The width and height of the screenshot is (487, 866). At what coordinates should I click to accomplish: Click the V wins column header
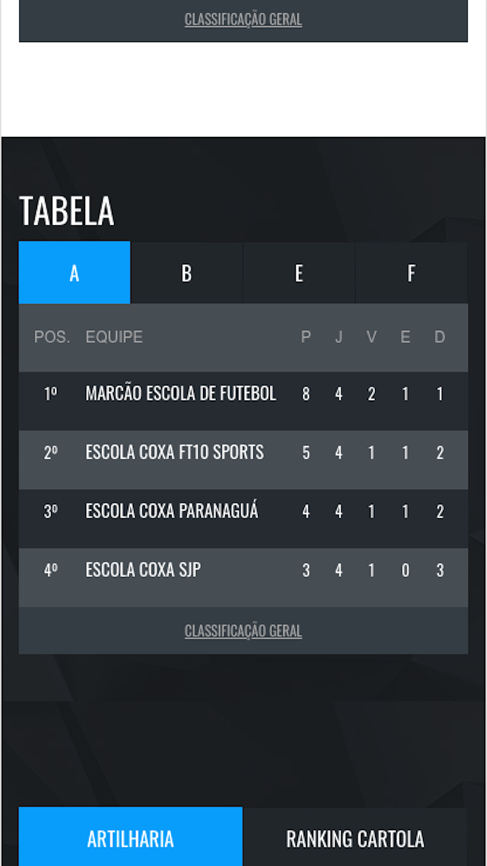[x=372, y=338]
